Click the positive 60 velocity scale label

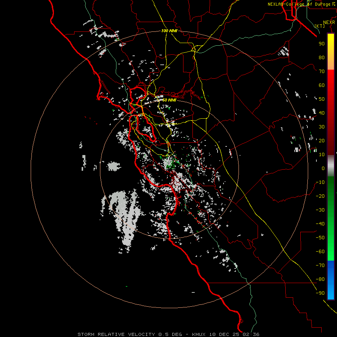click(322, 85)
